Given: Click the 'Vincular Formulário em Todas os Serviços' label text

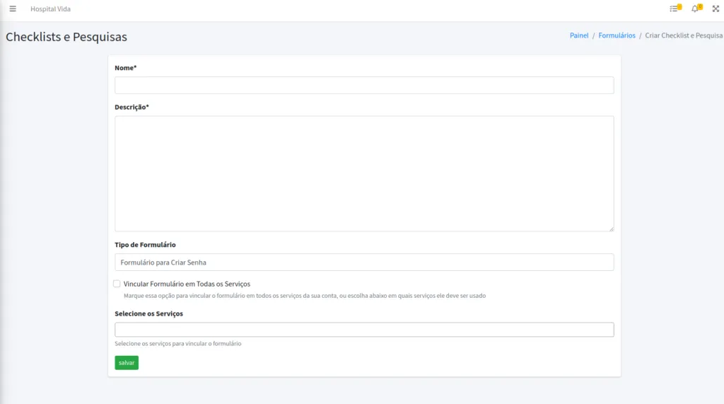Looking at the screenshot, I should (187, 284).
